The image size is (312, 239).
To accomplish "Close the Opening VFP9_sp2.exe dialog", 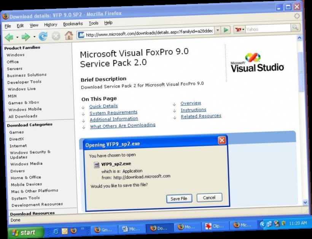I will point(222,140).
